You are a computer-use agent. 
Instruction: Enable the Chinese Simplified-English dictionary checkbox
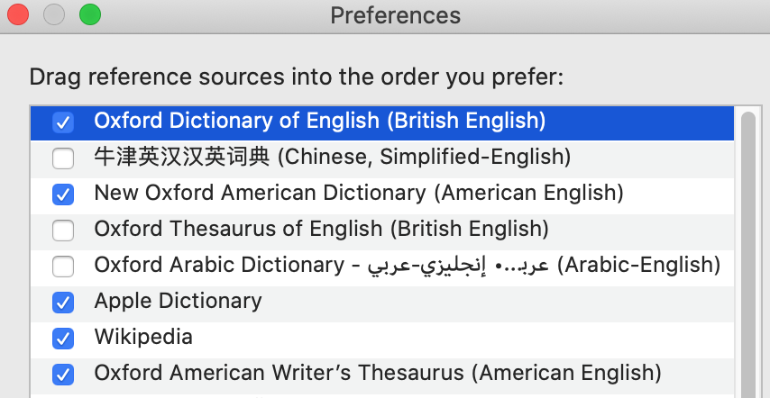pyautogui.click(x=63, y=158)
